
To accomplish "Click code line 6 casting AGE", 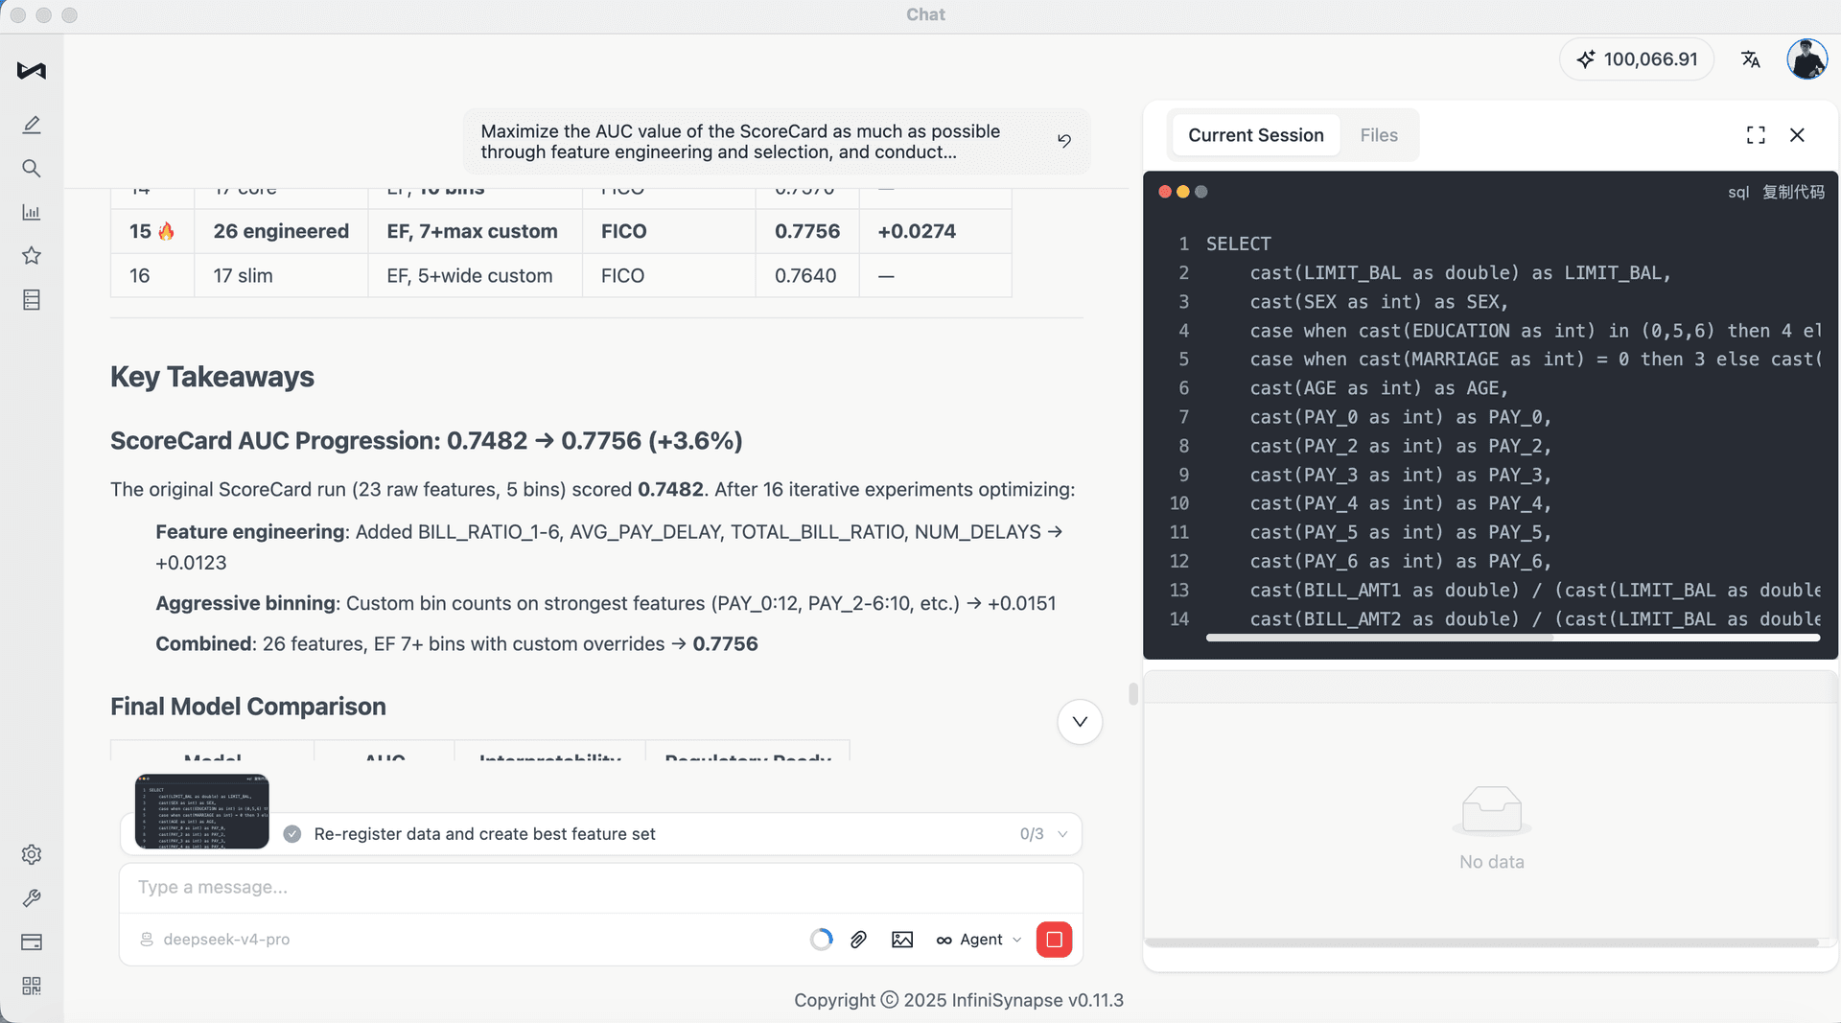I will (1379, 388).
